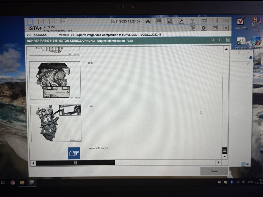This screenshot has width=263, height=197.
Task: Open WinKFP desktop shortcut
Action: (256, 42)
